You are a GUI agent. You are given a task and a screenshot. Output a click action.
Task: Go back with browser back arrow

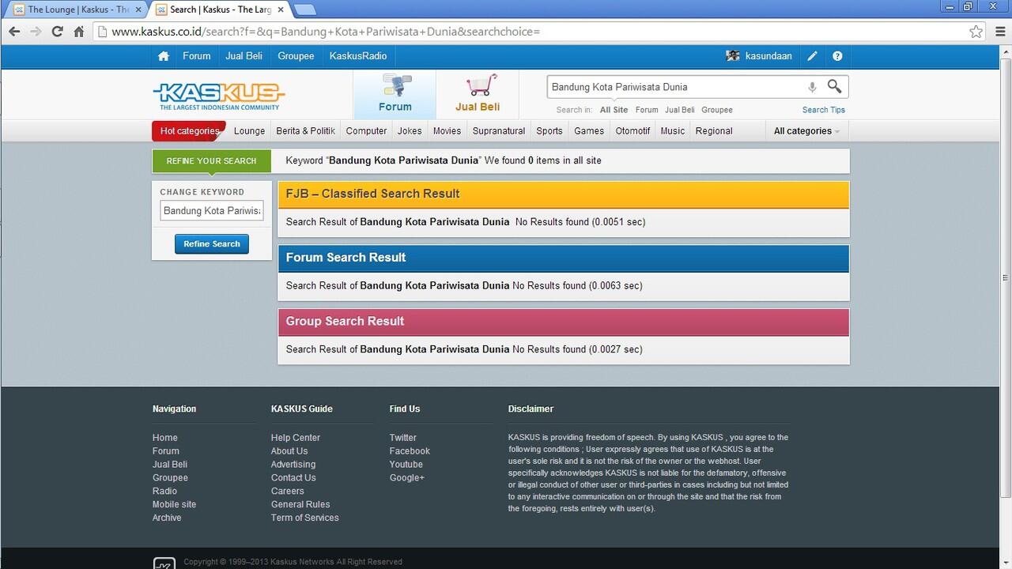click(14, 32)
